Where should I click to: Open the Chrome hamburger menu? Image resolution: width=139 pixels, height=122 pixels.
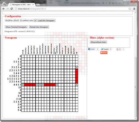134,9
